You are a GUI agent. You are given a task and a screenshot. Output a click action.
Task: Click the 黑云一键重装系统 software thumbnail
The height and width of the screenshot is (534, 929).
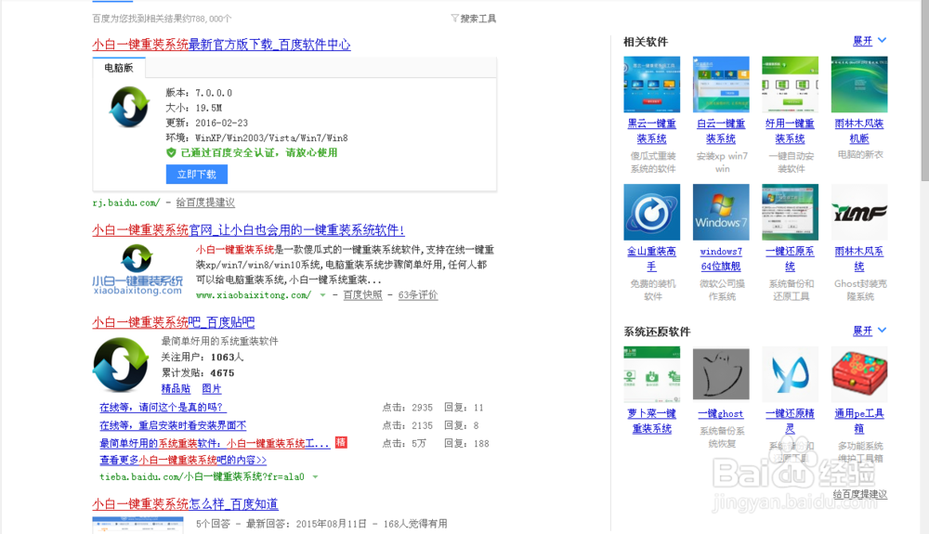pos(652,85)
